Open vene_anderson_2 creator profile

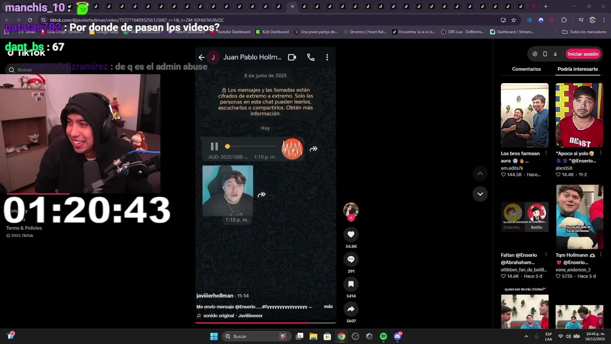(x=573, y=270)
